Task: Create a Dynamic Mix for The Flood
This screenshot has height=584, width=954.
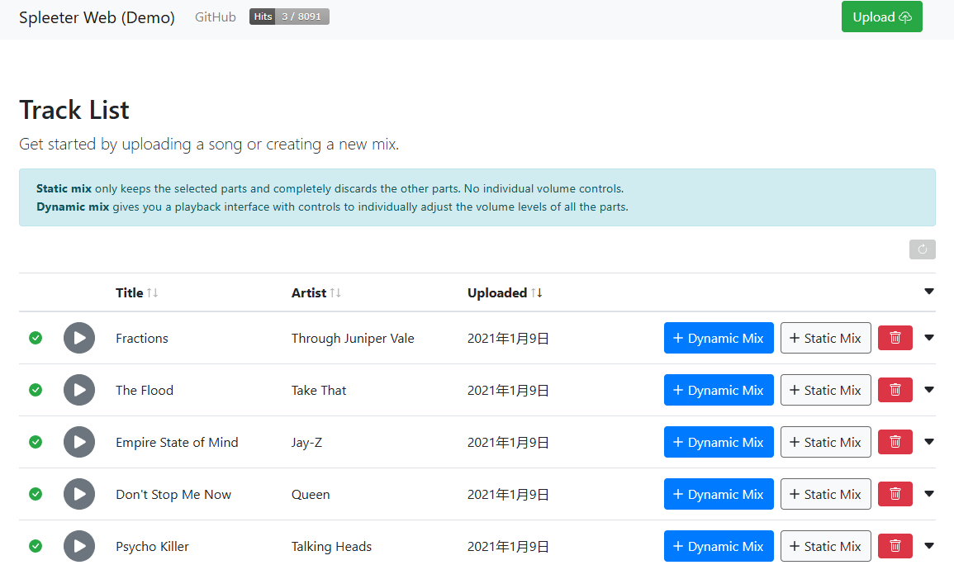Action: (719, 390)
